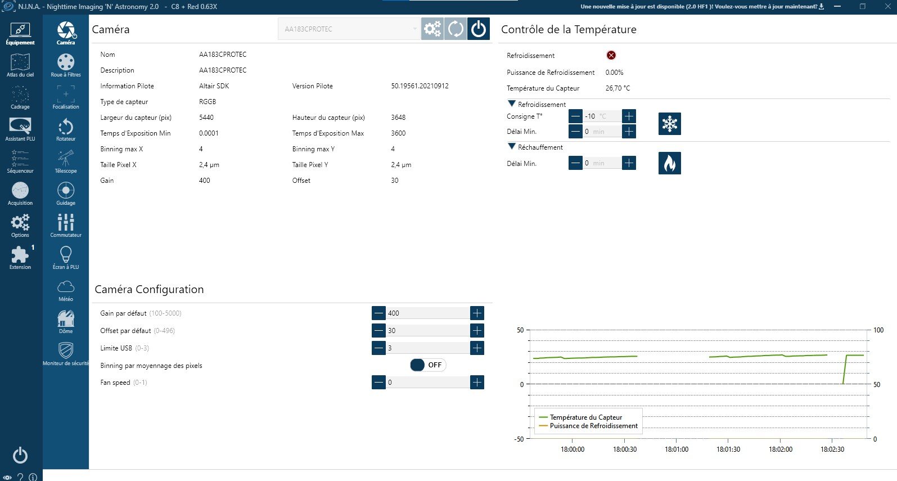Switch to the Séquenceur tab
Screen dimensions: 897x481
coord(20,161)
